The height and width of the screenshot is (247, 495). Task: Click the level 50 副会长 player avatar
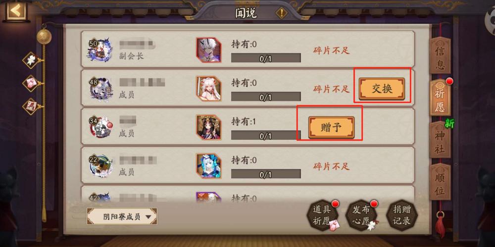tap(99, 49)
